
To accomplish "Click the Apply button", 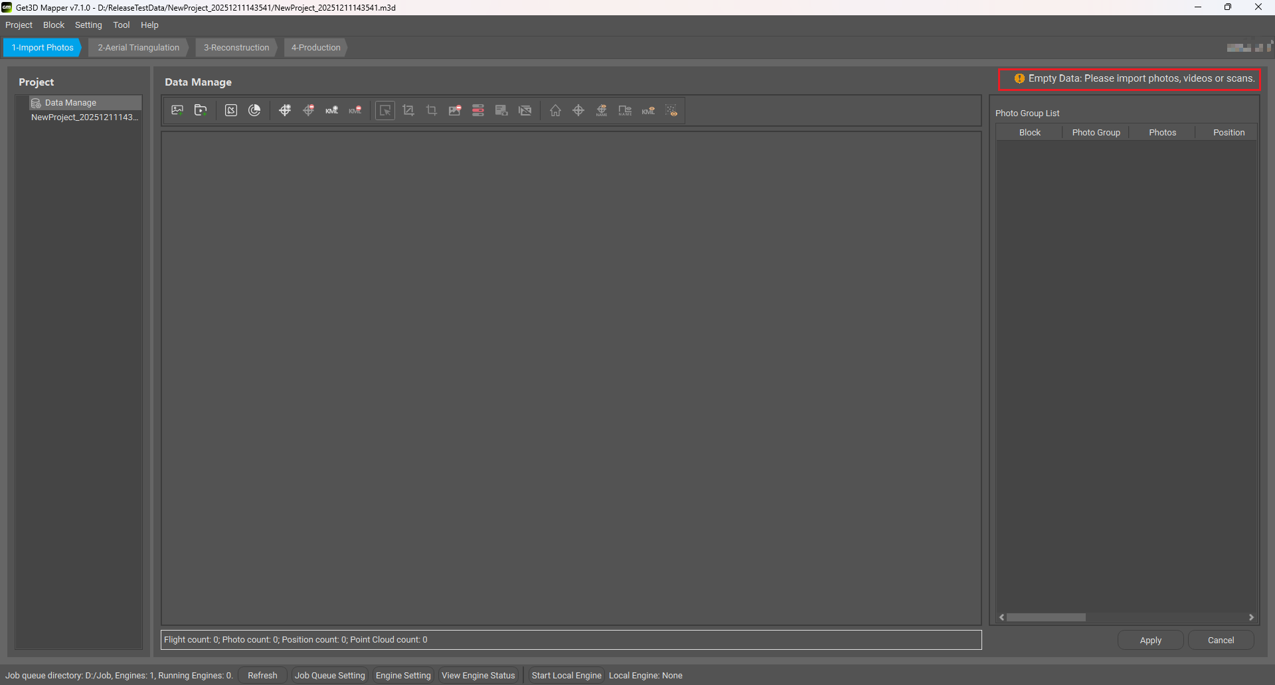I will (x=1150, y=641).
